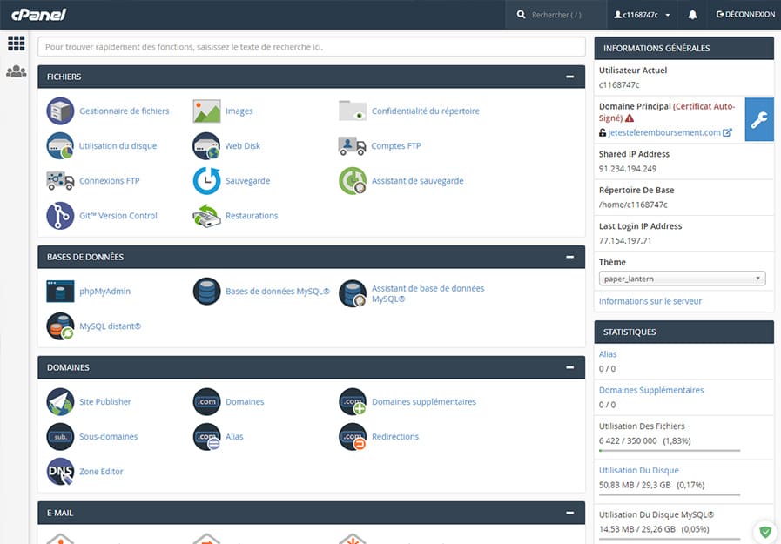Open the user manager icon in sidebar
The width and height of the screenshot is (781, 544).
16,71
